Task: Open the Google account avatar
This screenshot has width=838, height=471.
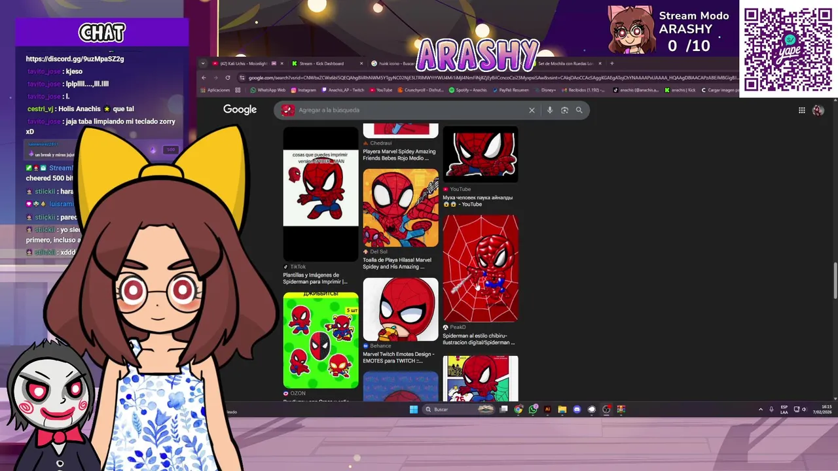Action: 818,110
